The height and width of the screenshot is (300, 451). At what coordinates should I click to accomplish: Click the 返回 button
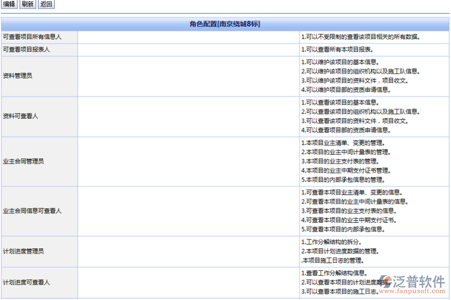[46, 4]
